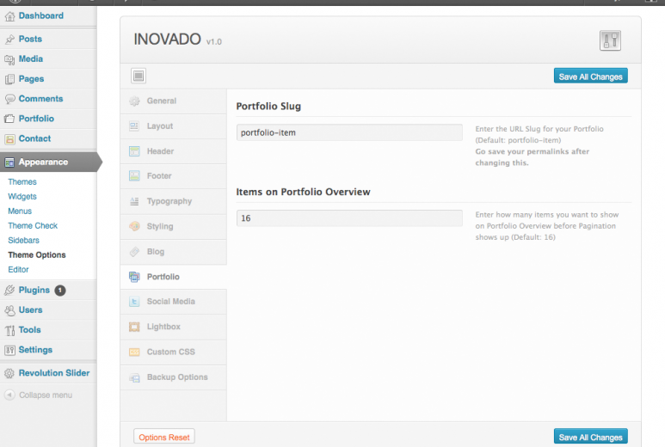Open the Social Media options tab
Viewport: 665px width, 447px height.
174,302
